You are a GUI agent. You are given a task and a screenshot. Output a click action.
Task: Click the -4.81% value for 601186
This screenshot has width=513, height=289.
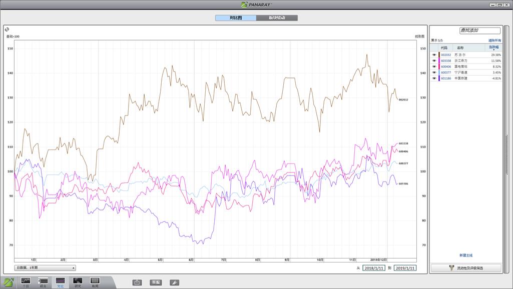coord(496,78)
